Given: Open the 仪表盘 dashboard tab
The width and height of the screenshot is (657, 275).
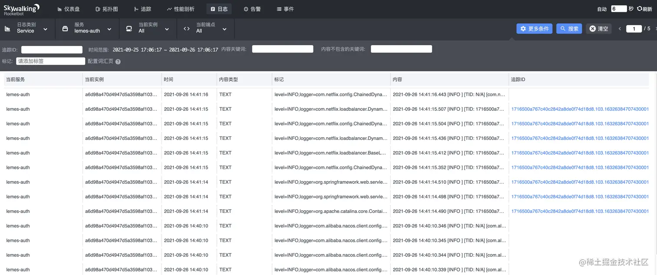Looking at the screenshot, I should (69, 9).
